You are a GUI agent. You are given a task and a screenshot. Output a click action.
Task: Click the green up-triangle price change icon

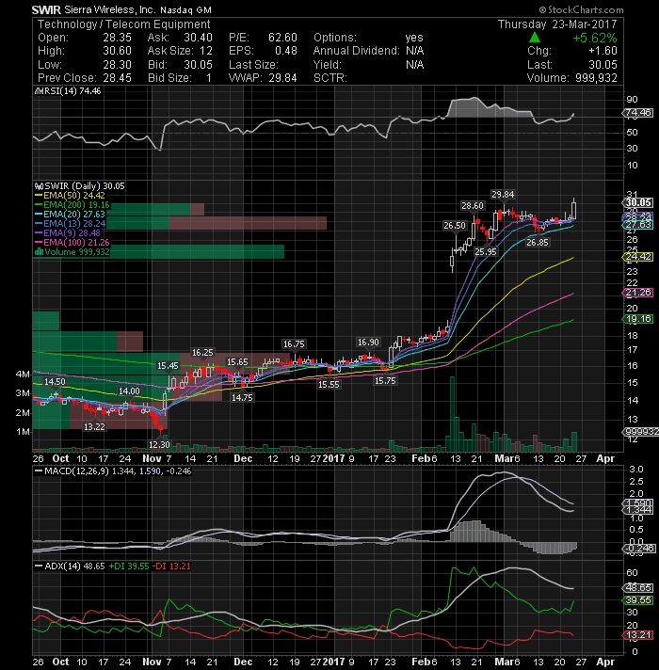(534, 38)
